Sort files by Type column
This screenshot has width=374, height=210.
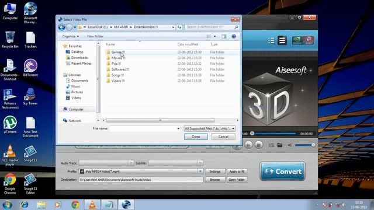click(x=214, y=44)
